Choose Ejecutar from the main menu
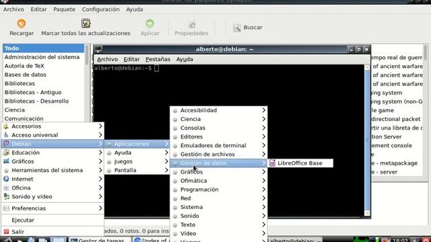 (x=53, y=220)
